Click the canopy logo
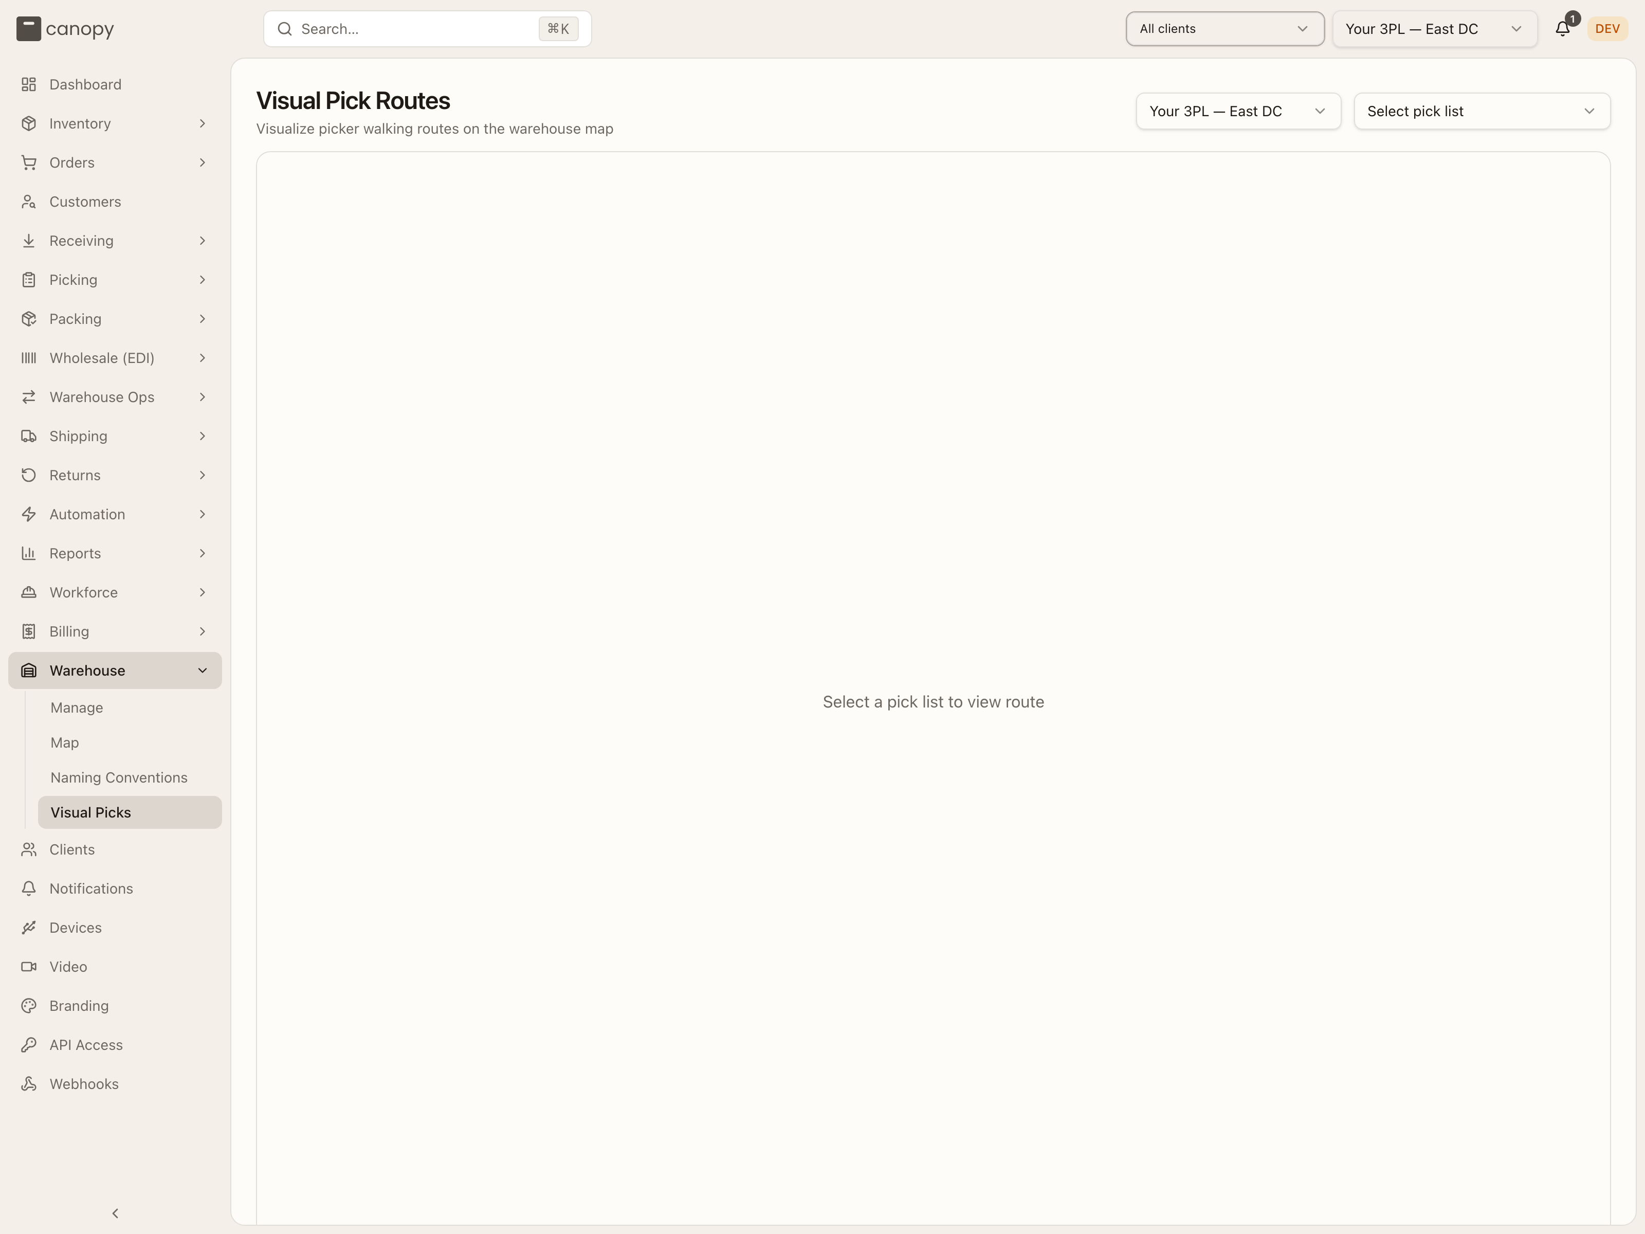The width and height of the screenshot is (1645, 1234). pos(65,29)
